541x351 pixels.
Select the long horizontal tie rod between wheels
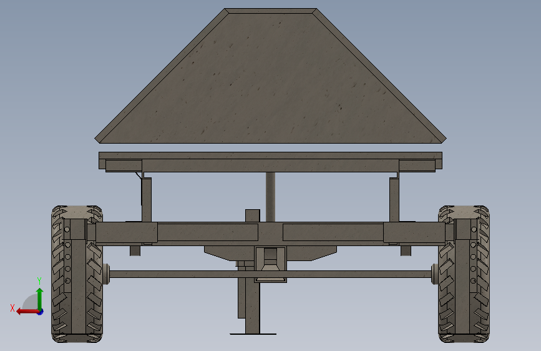[271, 274]
